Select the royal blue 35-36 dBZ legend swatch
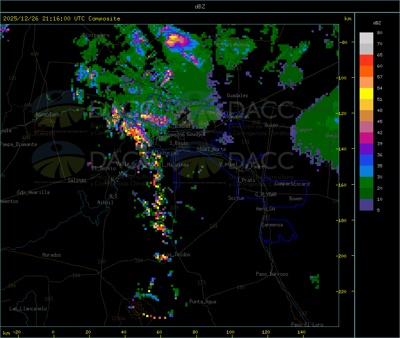 coord(366,160)
